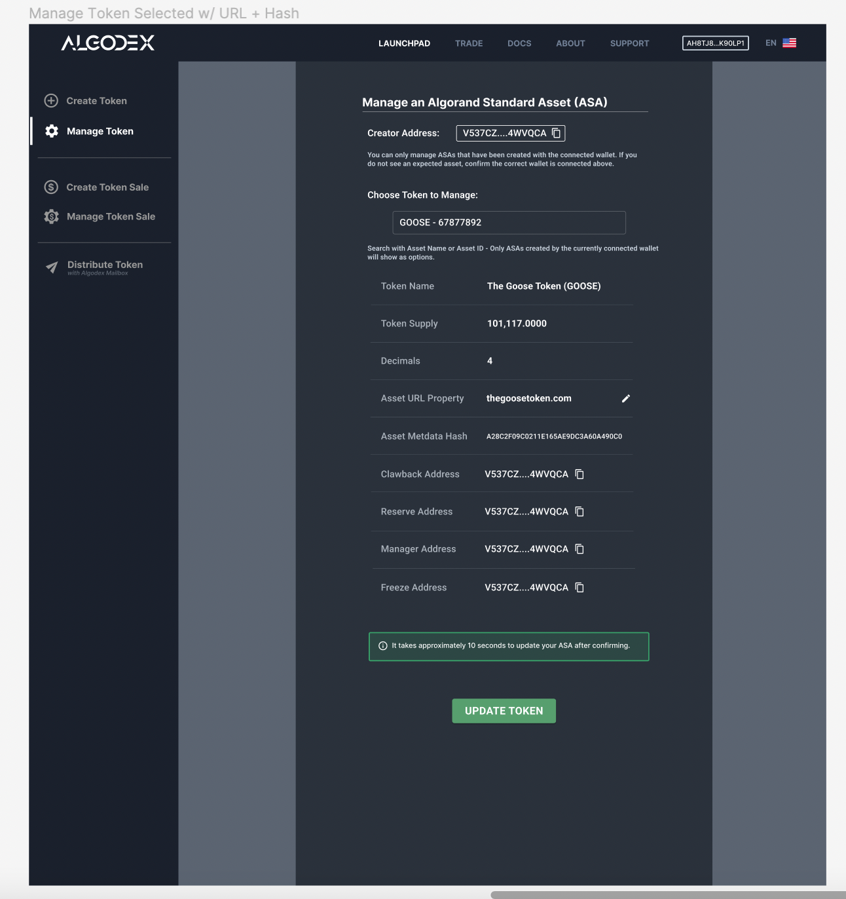Click the 'with Algodex Mailbox' subtitle
This screenshot has width=846, height=899.
coord(98,273)
